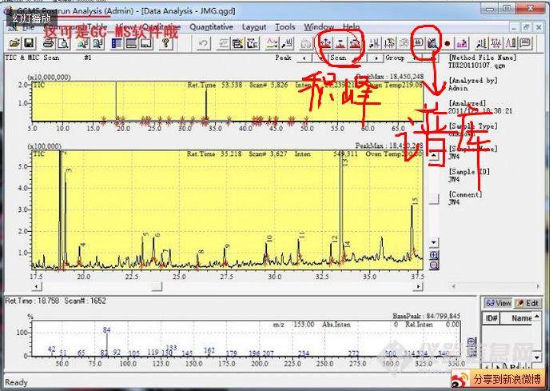Click the [Analyzed by] label
This screenshot has height=391, width=553.
tap(473, 81)
